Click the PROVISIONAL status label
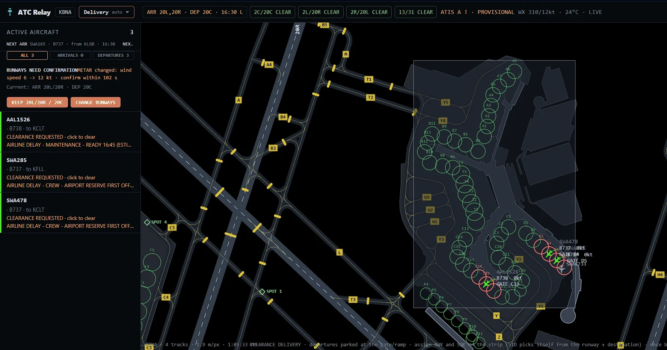 point(496,12)
